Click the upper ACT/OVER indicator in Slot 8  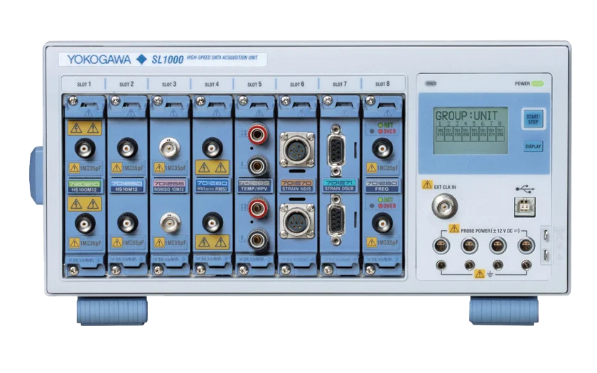coord(382,129)
